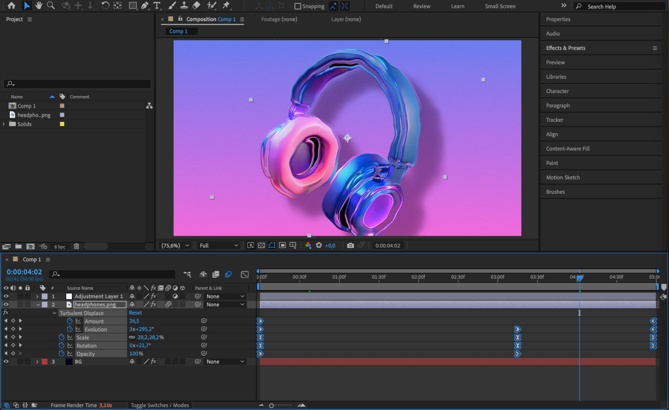Open the Graph Editor in timeline
The width and height of the screenshot is (669, 410).
[245, 274]
